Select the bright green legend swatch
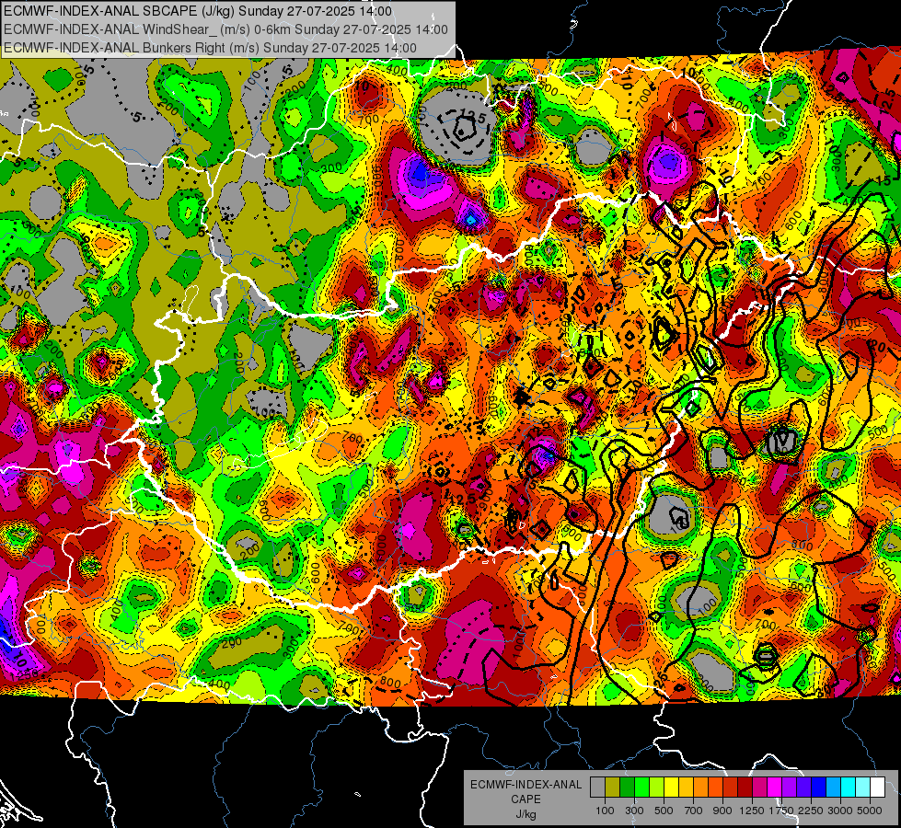901x828 pixels. (641, 787)
